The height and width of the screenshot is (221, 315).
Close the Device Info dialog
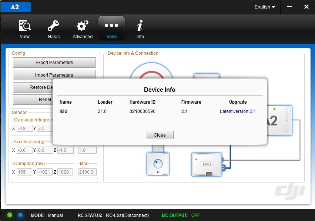[160, 135]
